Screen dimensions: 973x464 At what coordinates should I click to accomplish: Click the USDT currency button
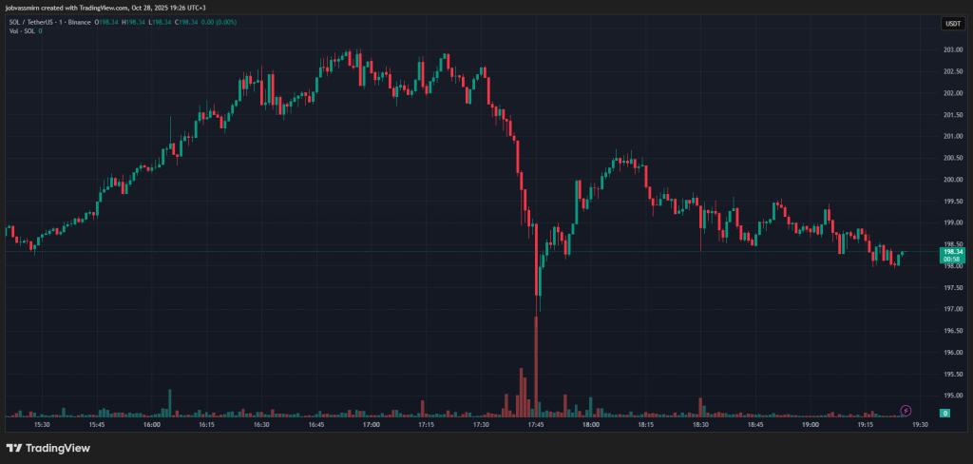(951, 24)
